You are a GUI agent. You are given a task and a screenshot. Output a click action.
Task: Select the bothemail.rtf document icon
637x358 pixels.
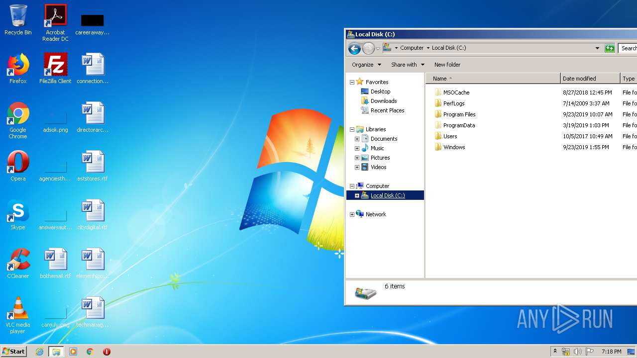(x=55, y=264)
